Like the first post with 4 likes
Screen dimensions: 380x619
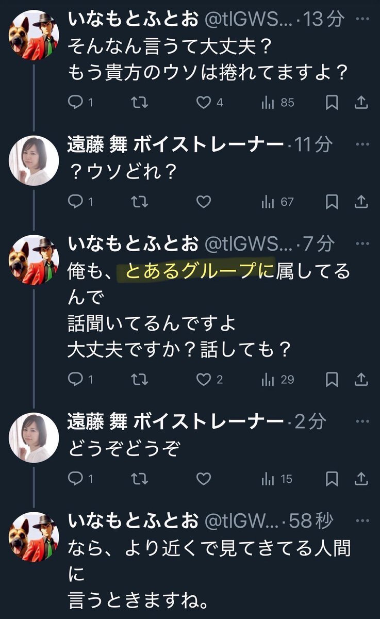click(x=210, y=103)
